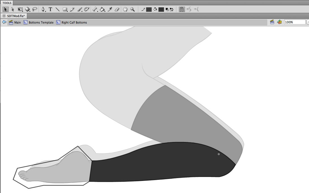
Task: Open the stroke color swatch
Action: point(149,10)
